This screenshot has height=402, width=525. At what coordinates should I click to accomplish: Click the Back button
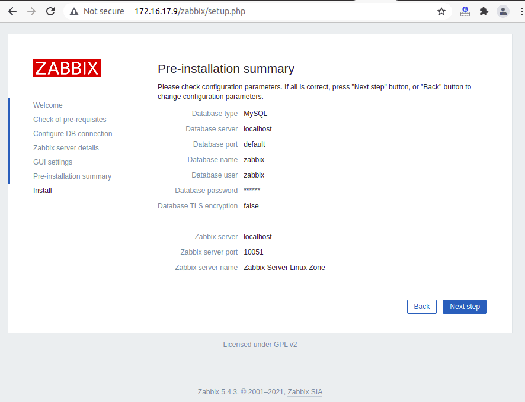coord(422,307)
